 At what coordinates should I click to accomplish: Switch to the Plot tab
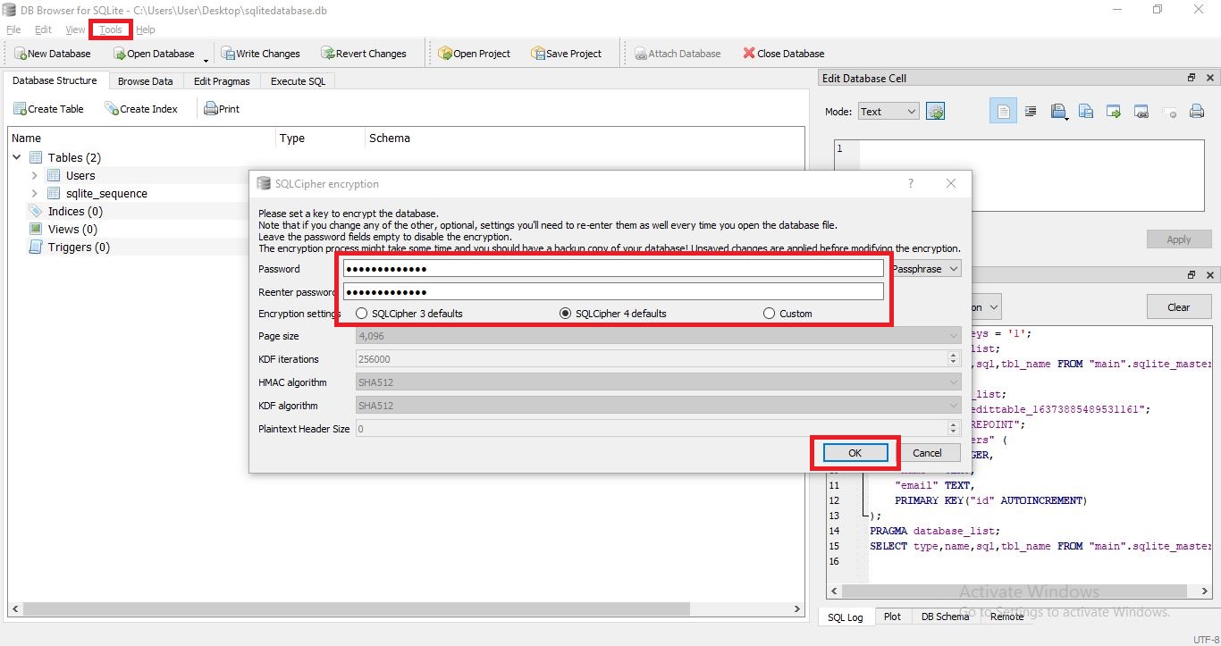[x=892, y=617]
